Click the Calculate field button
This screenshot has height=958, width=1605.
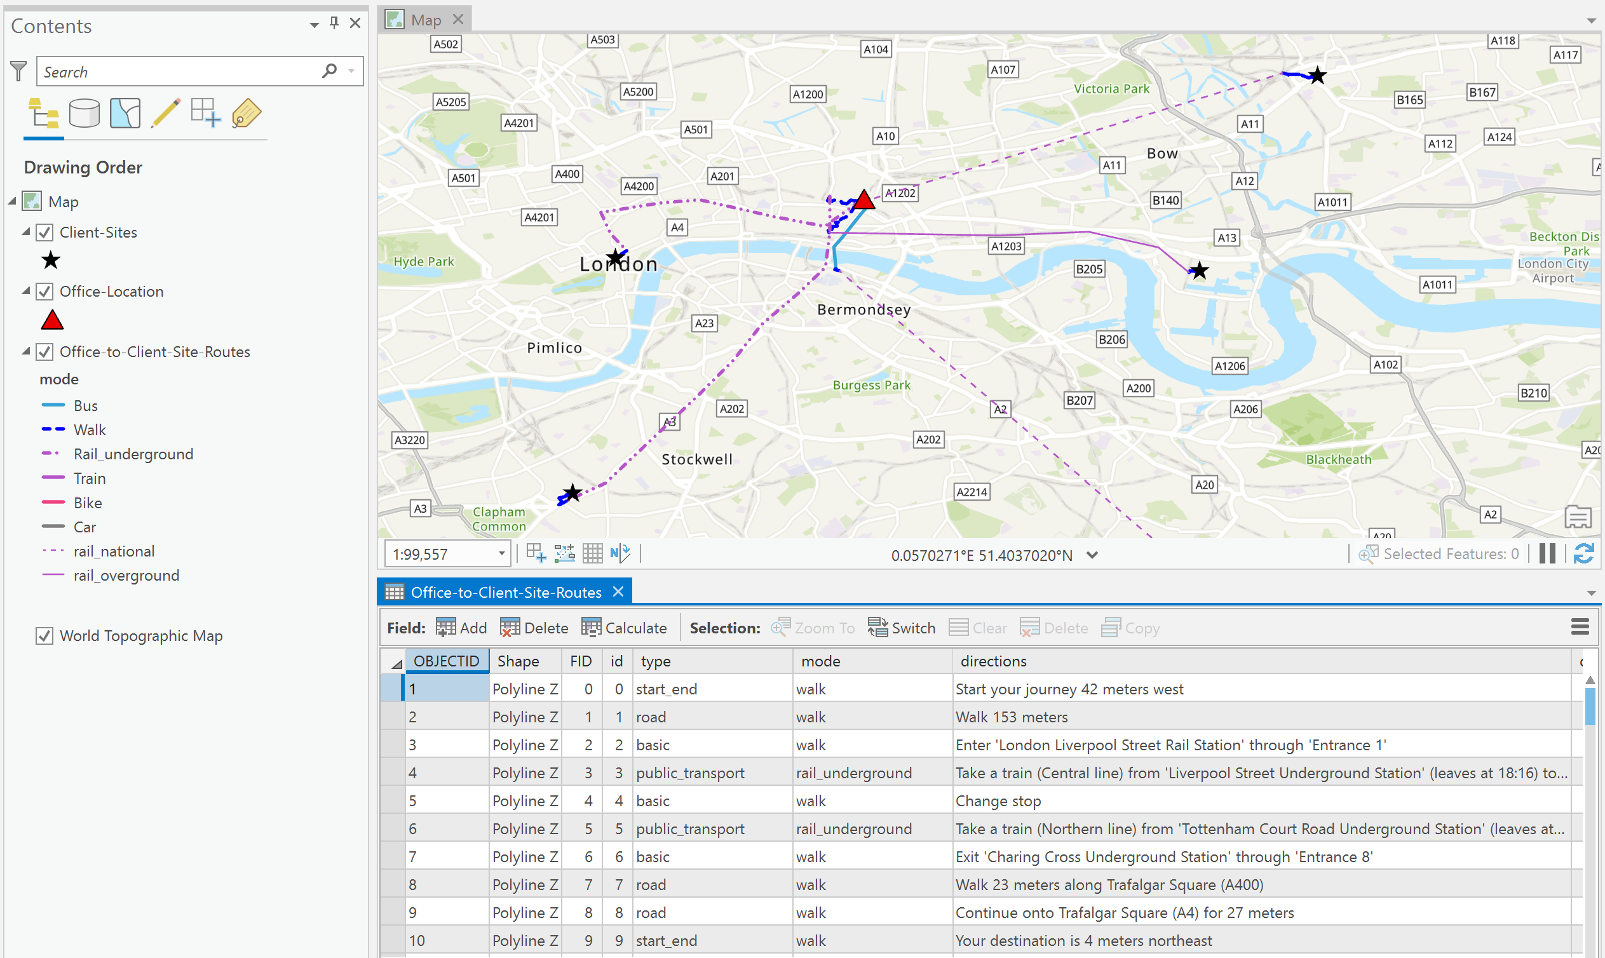625,628
